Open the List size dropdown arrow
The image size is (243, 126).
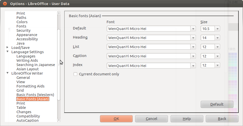coord(217,47)
